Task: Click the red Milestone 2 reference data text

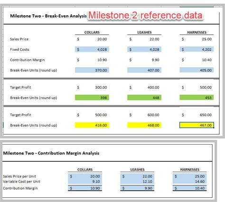Action: pos(145,15)
